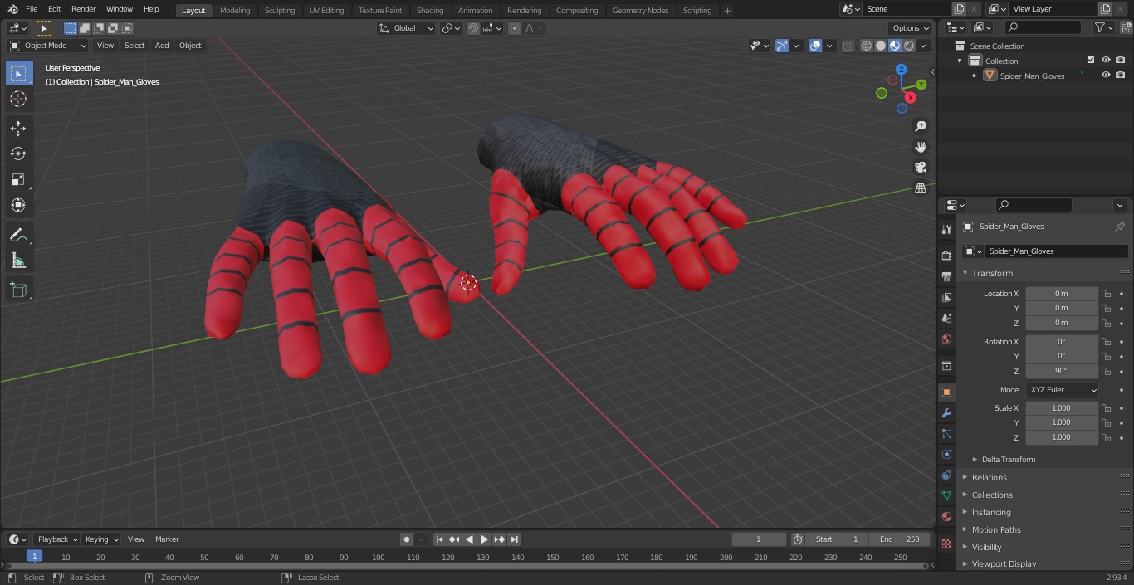Image resolution: width=1134 pixels, height=585 pixels.
Task: Toggle proportional editing in header
Action: click(515, 28)
